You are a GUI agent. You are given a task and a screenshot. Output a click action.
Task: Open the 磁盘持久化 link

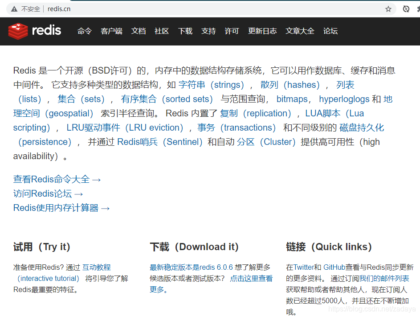tap(362, 128)
